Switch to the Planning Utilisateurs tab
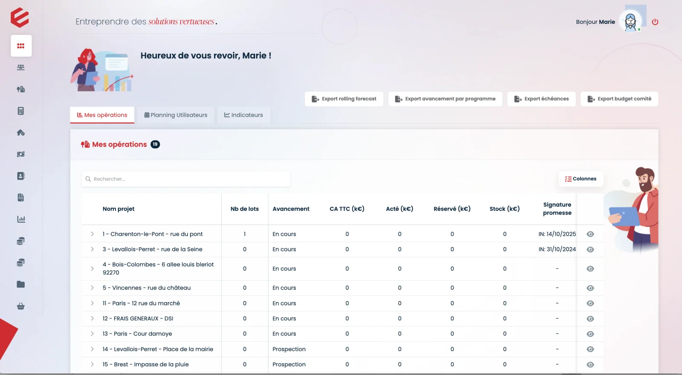This screenshot has width=682, height=375. [x=176, y=115]
